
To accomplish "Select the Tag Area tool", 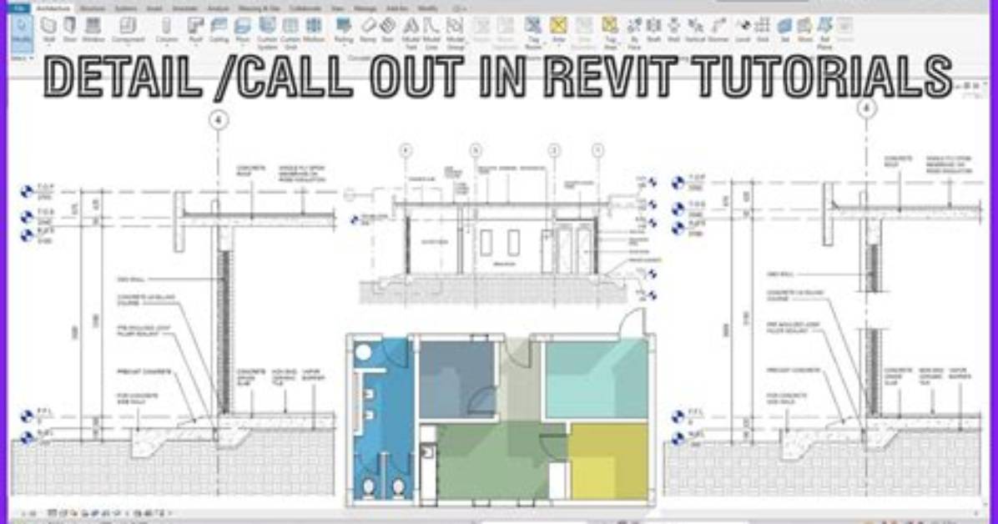I will (610, 32).
